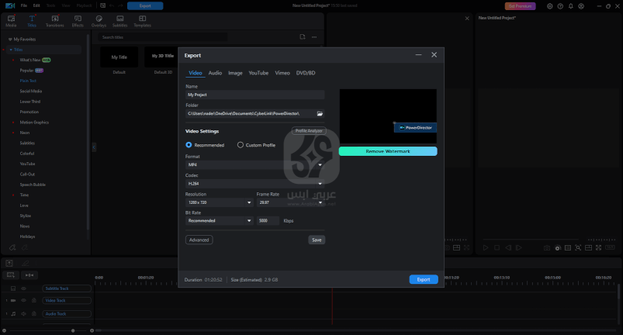Open the Bit Rate Recommended dropdown
Viewport: 623px width, 335px height.
[x=220, y=221]
